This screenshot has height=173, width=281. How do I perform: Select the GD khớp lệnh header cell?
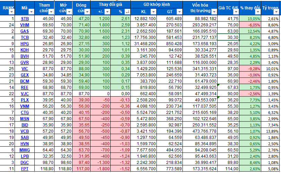coord(156,5)
